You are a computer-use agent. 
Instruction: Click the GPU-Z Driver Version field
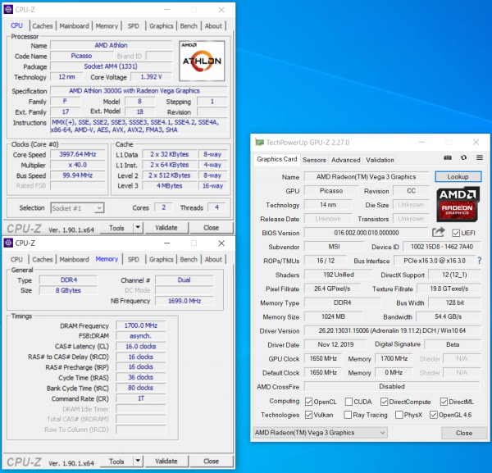(x=392, y=330)
